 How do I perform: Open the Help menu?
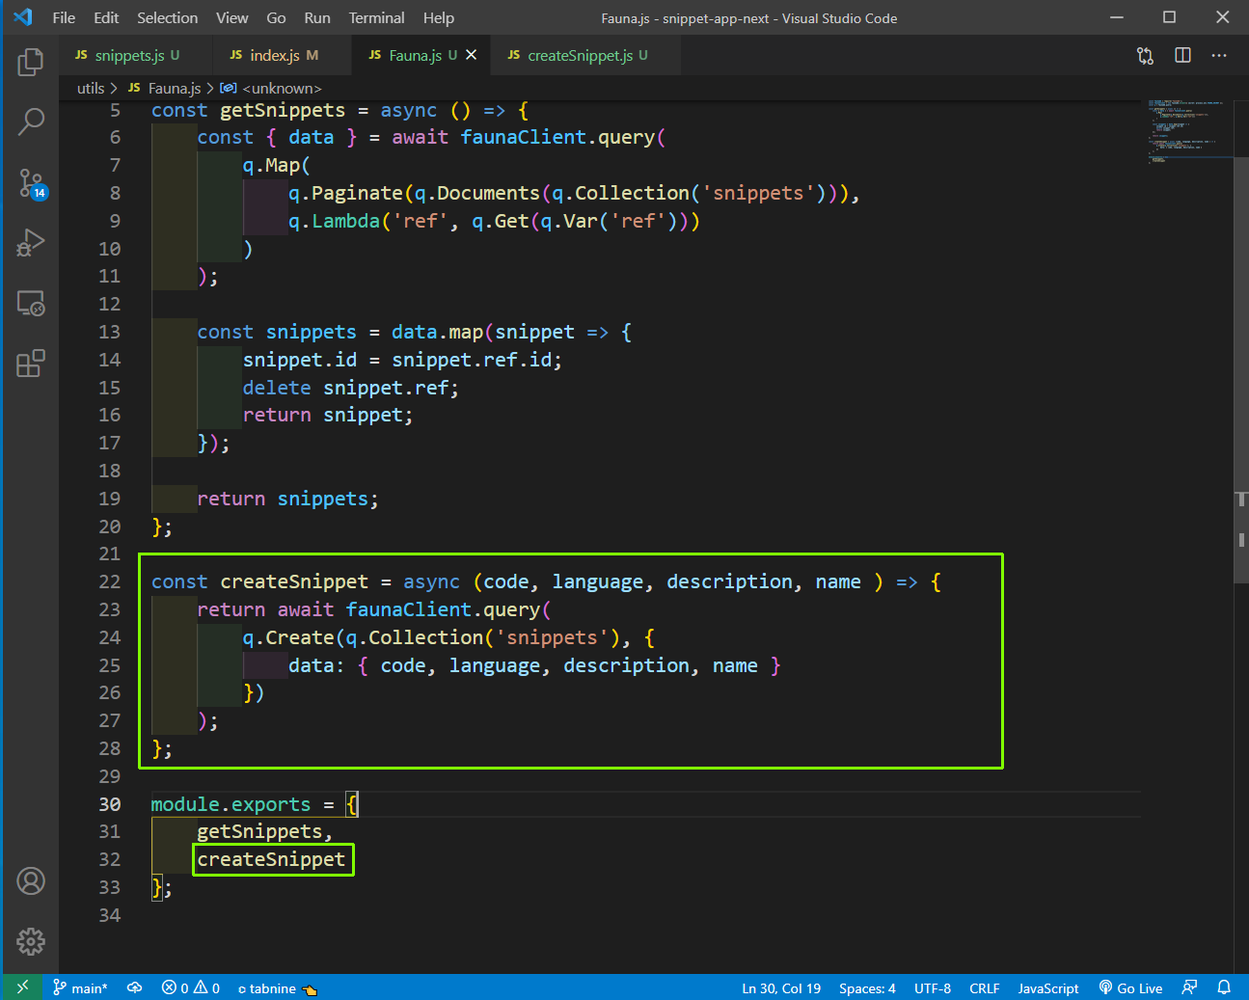click(438, 17)
